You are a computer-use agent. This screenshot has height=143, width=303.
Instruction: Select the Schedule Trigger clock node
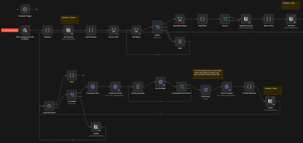pos(25,9)
